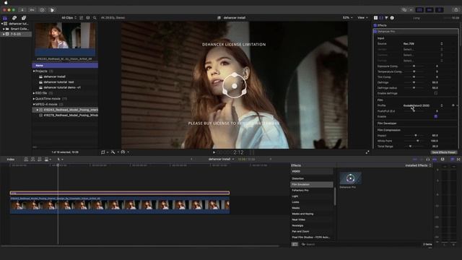Collapse the Projects group
Viewport: 462px width, 260px height.
[34, 71]
